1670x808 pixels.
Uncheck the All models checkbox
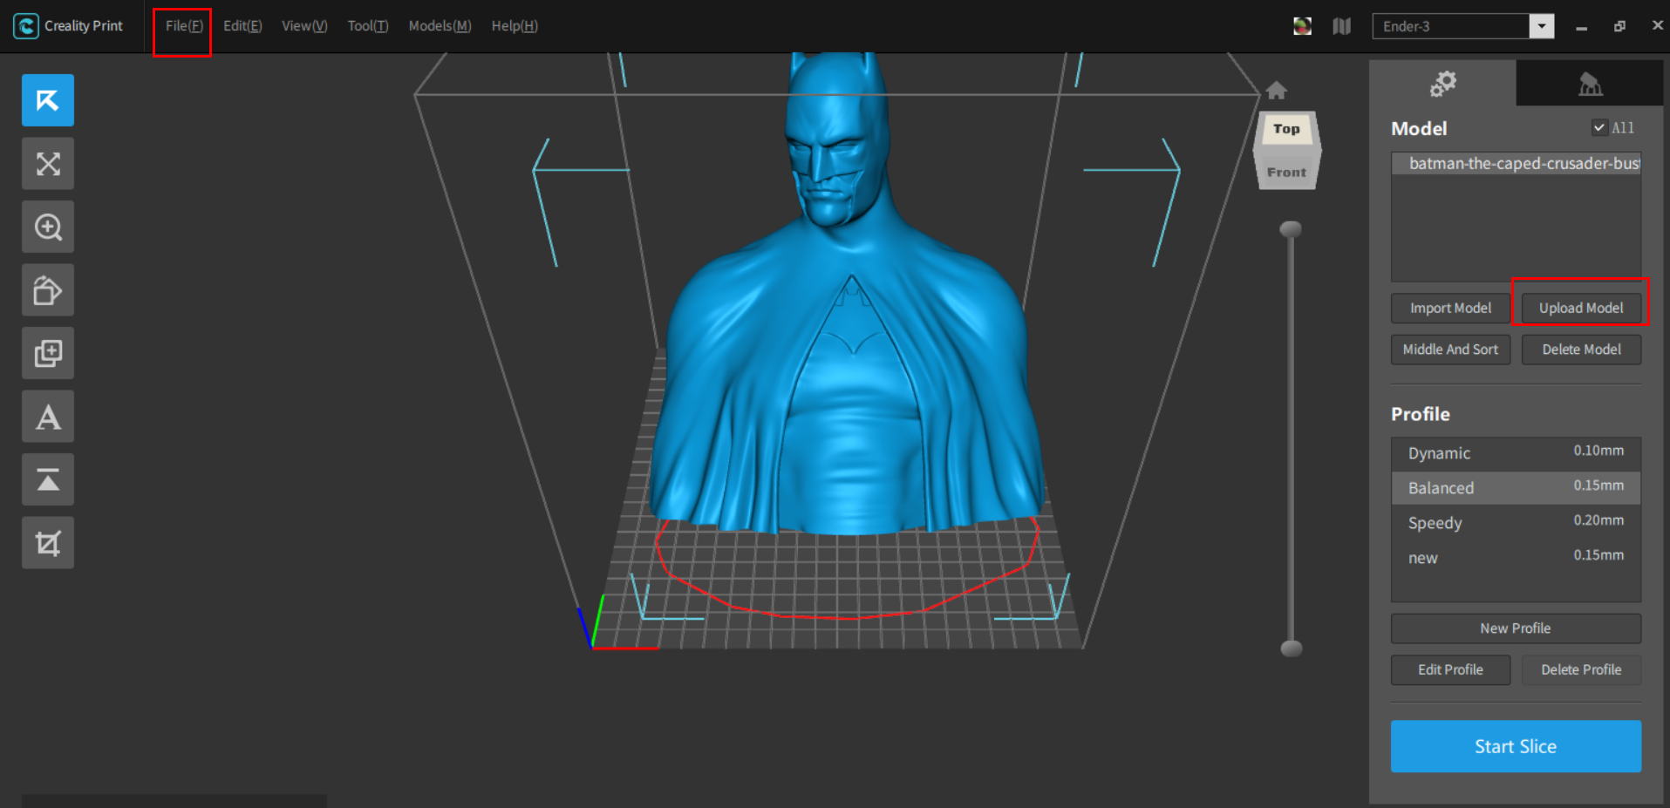[1599, 127]
